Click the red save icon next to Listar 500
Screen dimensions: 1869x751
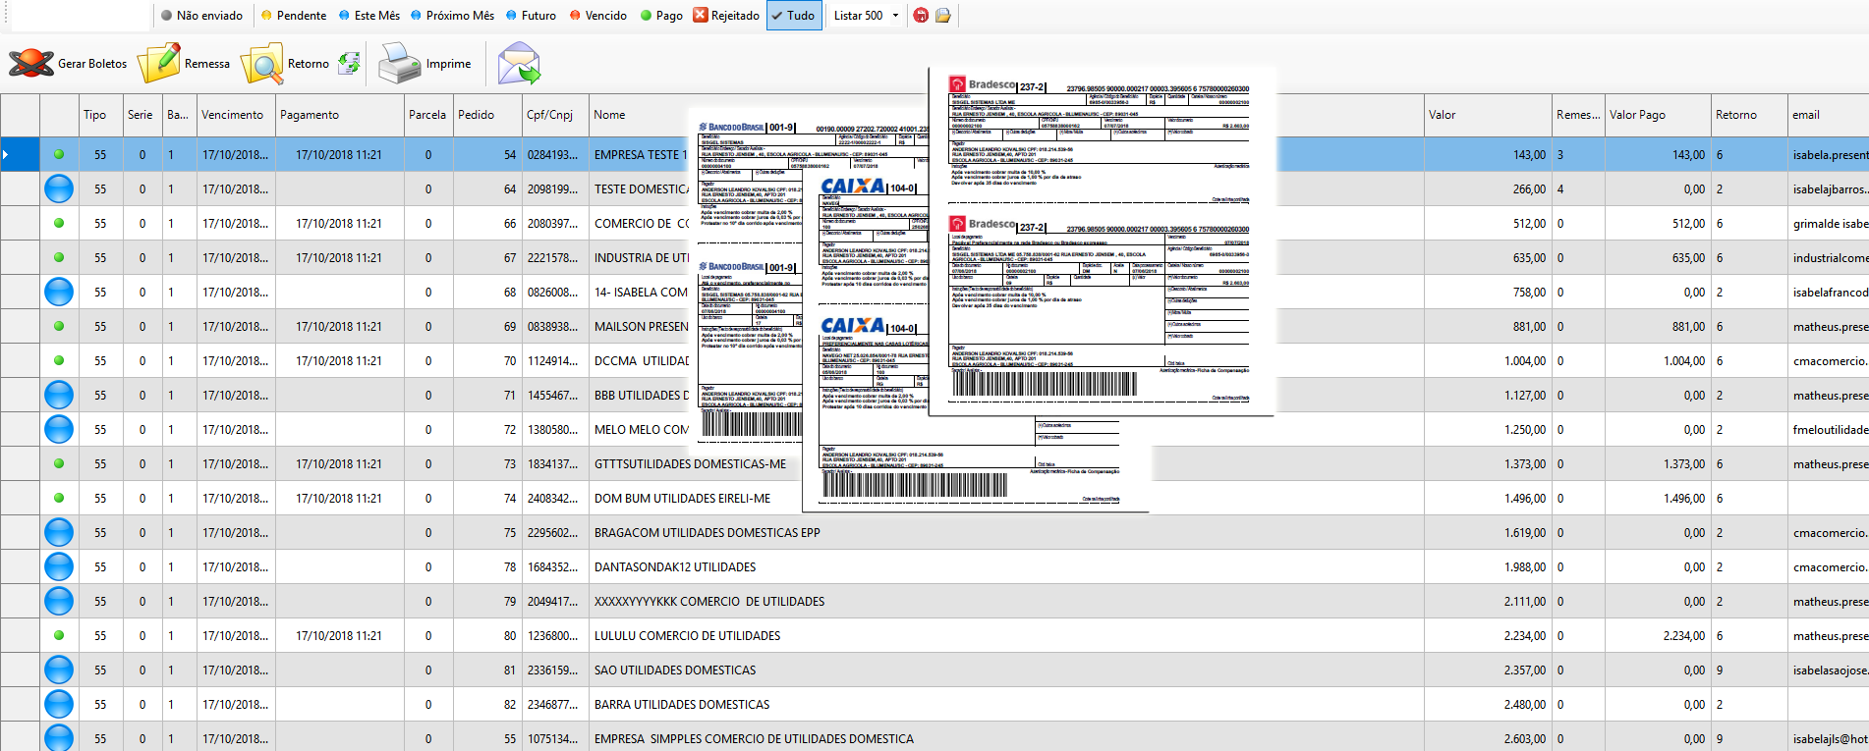pos(921,16)
